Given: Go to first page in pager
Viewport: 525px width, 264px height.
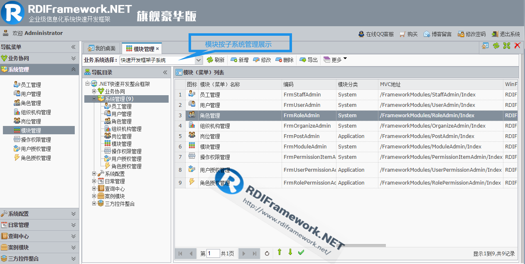Looking at the screenshot, I should coord(180,253).
